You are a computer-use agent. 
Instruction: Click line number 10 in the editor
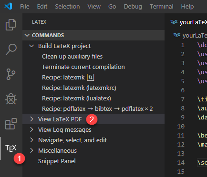click(x=181, y=127)
